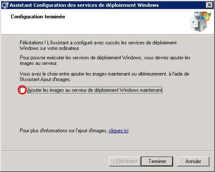This screenshot has width=215, height=172.
Task: Close the deployment services wizard window
Action: click(209, 5)
